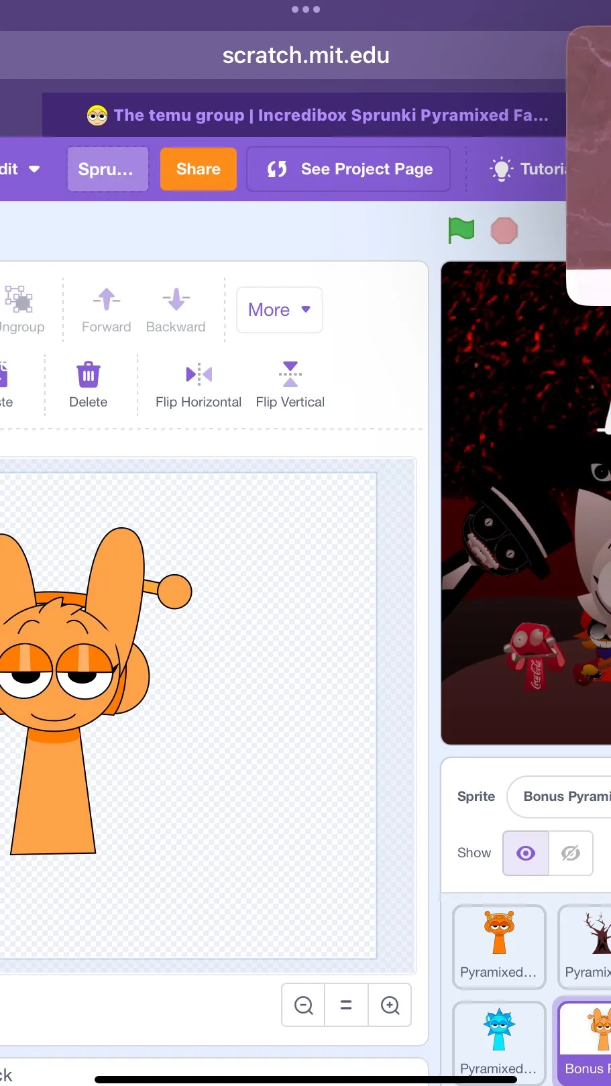Tap the three dots at screen top
The width and height of the screenshot is (611, 1086).
pos(306,9)
